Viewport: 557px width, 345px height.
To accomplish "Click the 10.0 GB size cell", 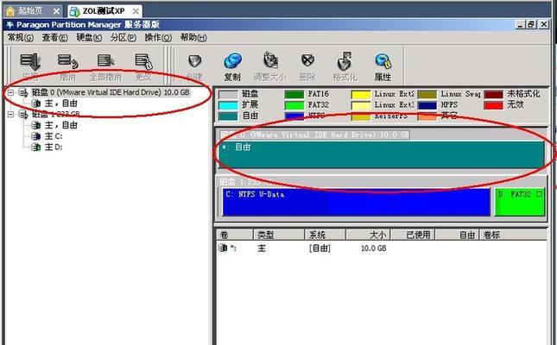I will pos(373,248).
